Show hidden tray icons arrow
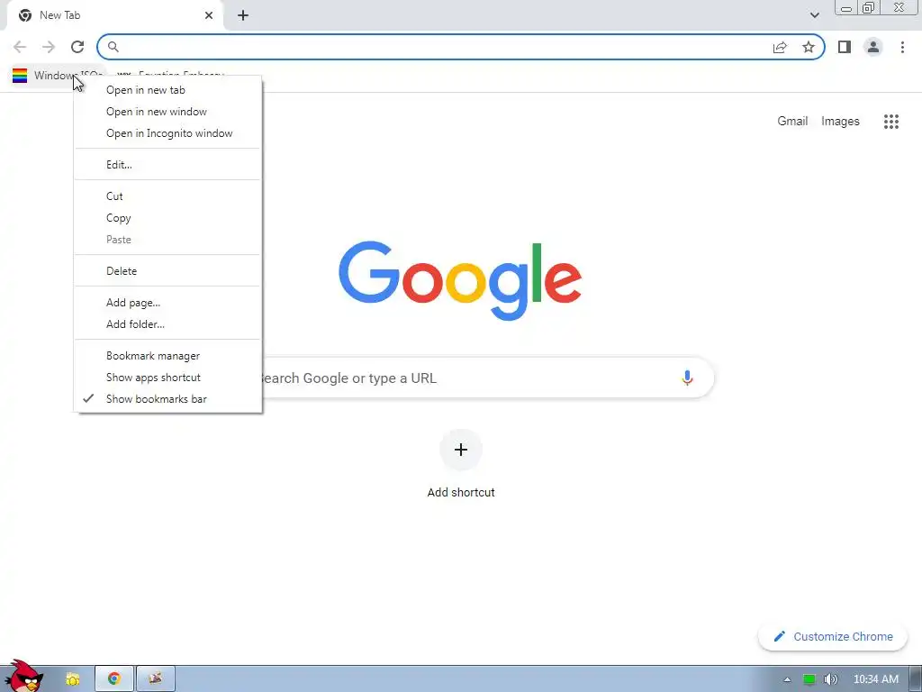Screen dimensions: 922x692 [787, 679]
